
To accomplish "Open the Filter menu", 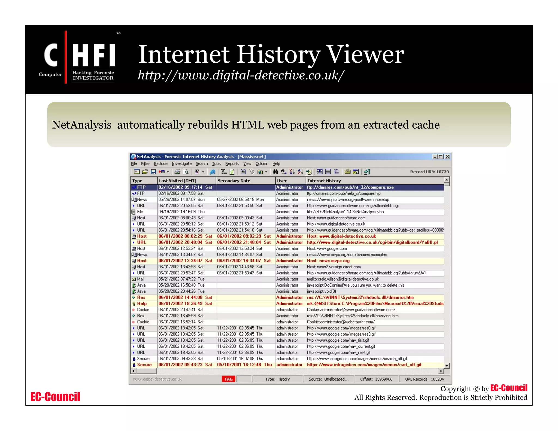I will (145, 163).
